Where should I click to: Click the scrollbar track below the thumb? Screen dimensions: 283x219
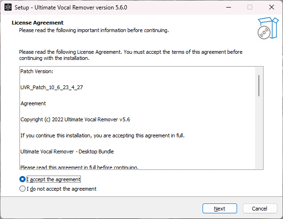(259, 133)
